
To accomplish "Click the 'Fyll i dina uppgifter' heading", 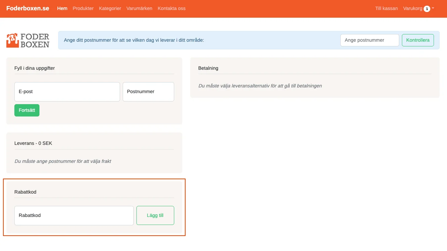I will tap(34, 68).
